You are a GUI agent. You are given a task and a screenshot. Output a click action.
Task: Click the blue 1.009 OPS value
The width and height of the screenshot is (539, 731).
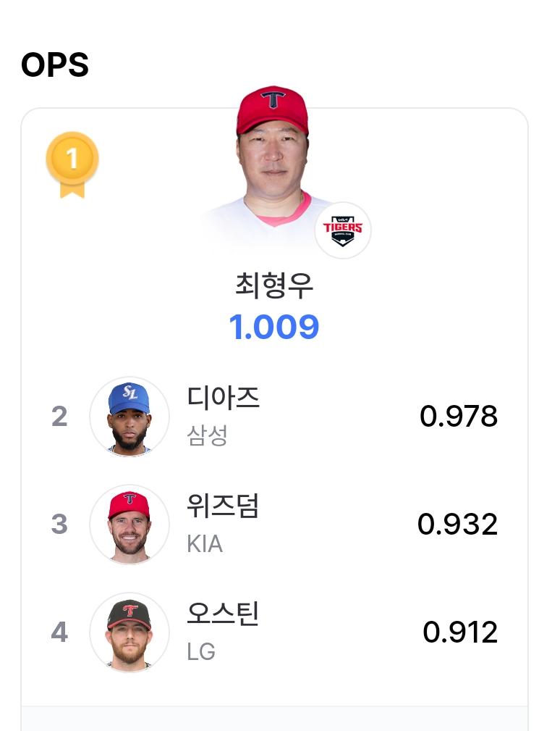274,327
